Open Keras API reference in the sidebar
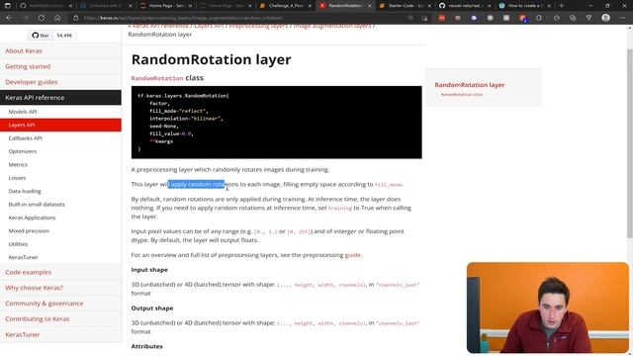The image size is (633, 356). tap(60, 97)
